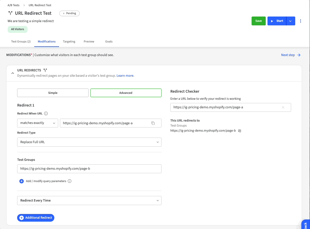Click the copy icon in Redirect URL field
Screen dimensions: 310x229
(153, 123)
